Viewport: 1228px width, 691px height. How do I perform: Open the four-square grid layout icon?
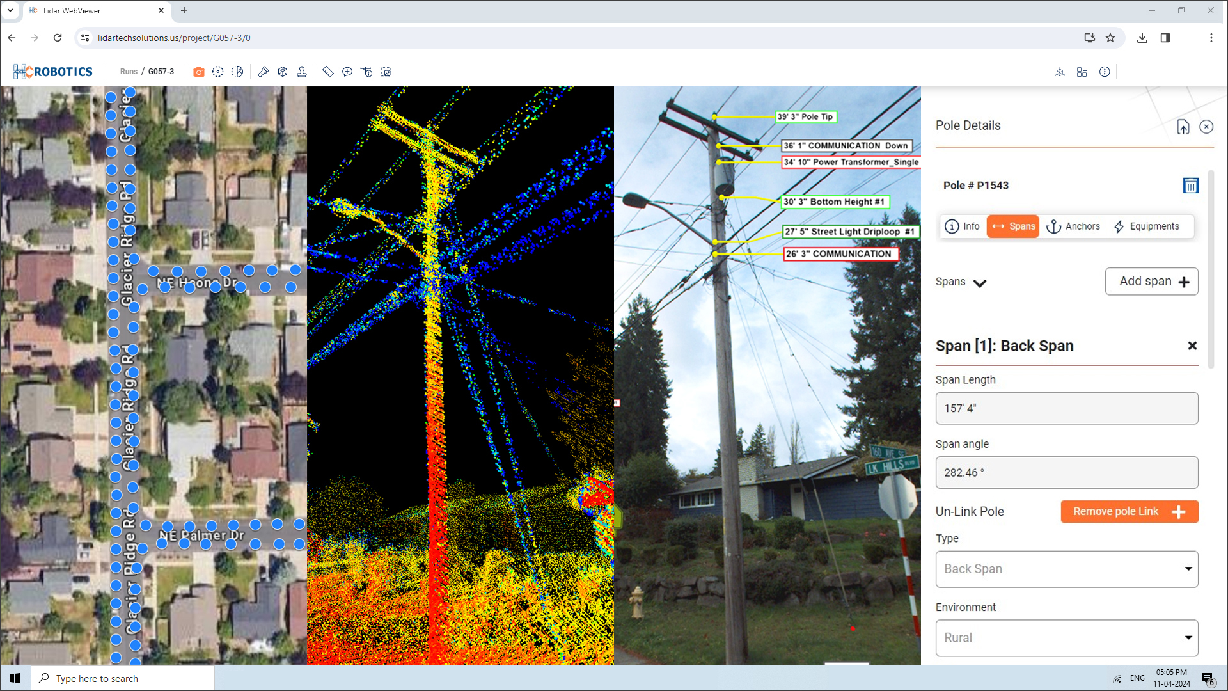[x=1082, y=72]
